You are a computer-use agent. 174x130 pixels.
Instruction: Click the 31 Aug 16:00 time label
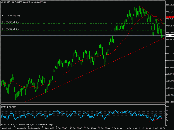(x=48, y=128)
